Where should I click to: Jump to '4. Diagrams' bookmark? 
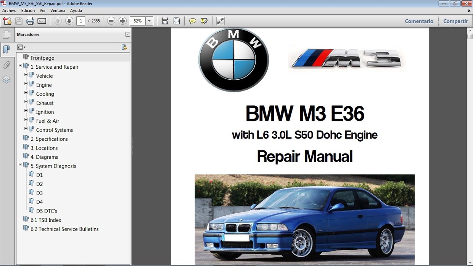coord(44,157)
